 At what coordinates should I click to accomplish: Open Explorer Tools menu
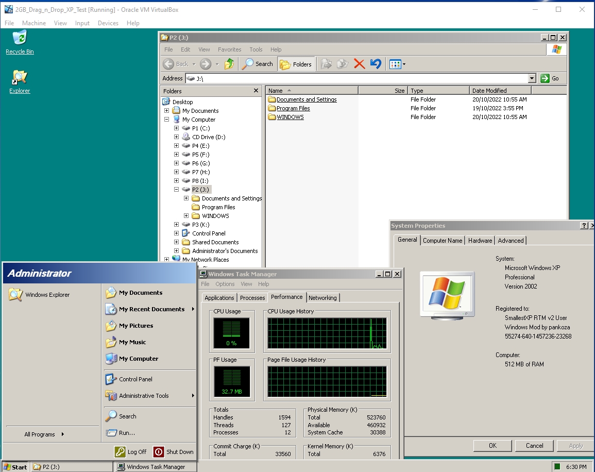pyautogui.click(x=256, y=49)
